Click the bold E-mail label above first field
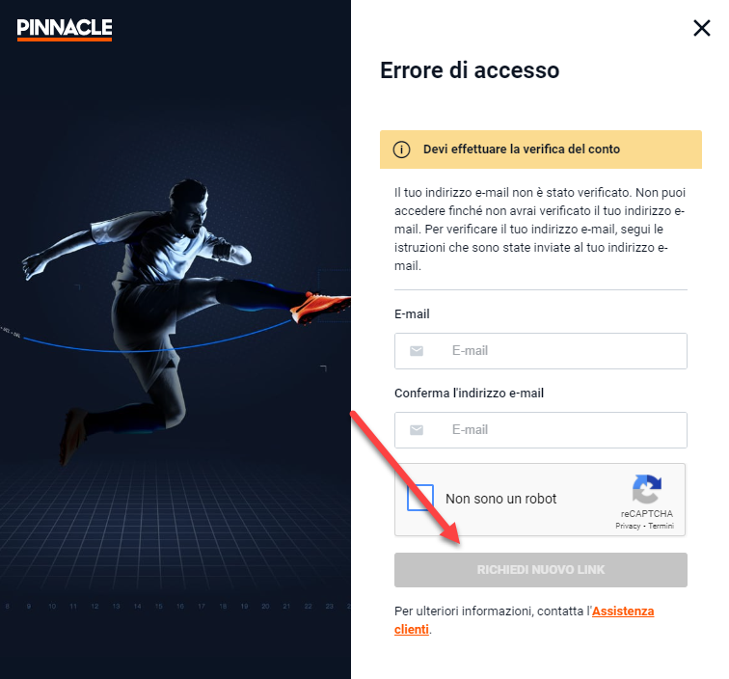This screenshot has height=679, width=729. coord(412,314)
